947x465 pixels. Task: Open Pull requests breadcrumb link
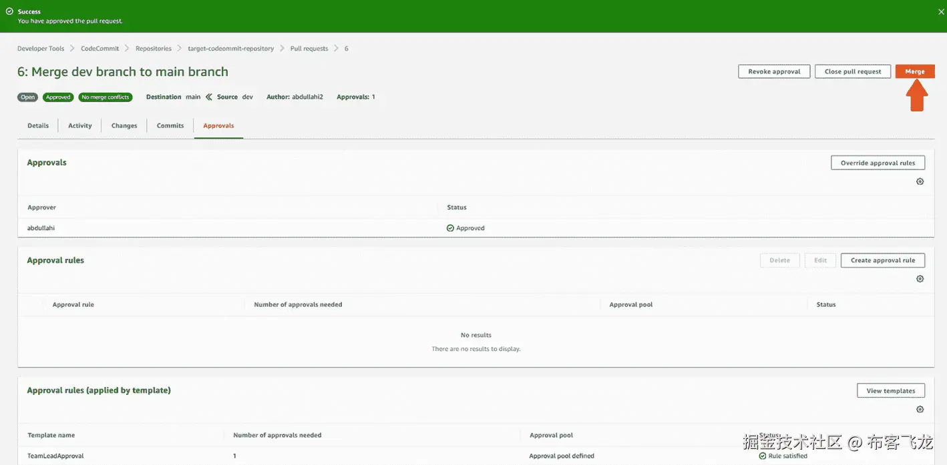(x=309, y=49)
